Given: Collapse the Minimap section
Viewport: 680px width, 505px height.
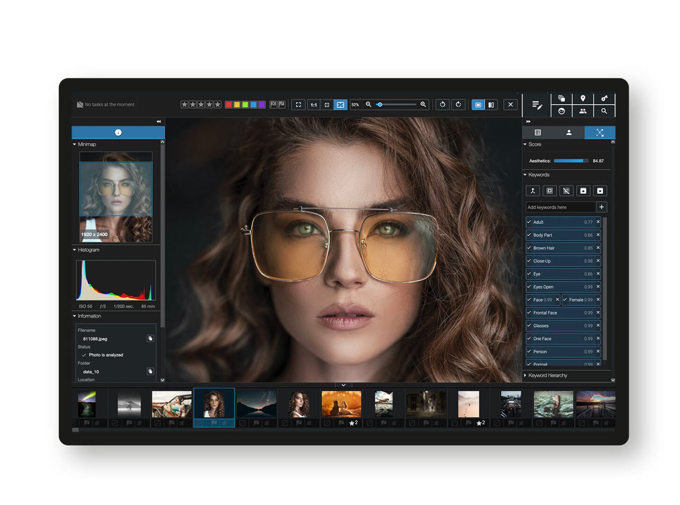Looking at the screenshot, I should [x=74, y=144].
